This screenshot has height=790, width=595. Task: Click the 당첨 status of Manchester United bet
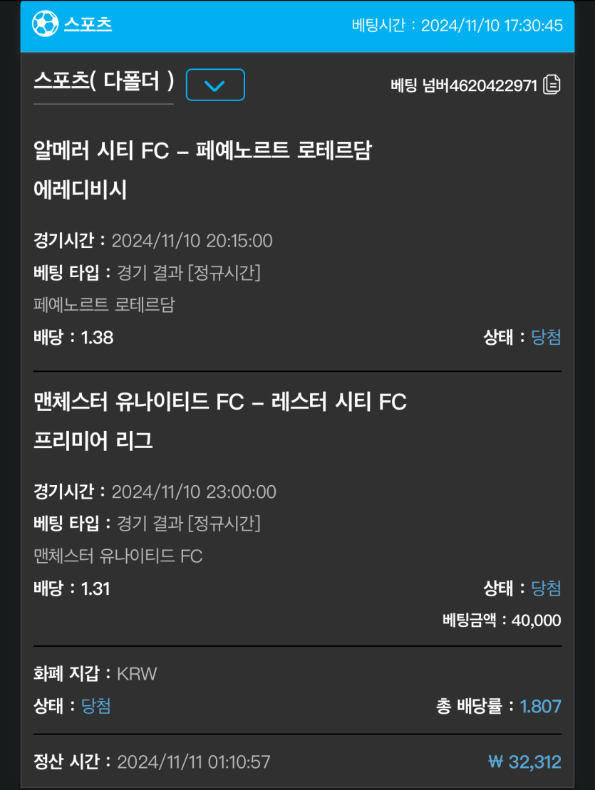tap(546, 588)
